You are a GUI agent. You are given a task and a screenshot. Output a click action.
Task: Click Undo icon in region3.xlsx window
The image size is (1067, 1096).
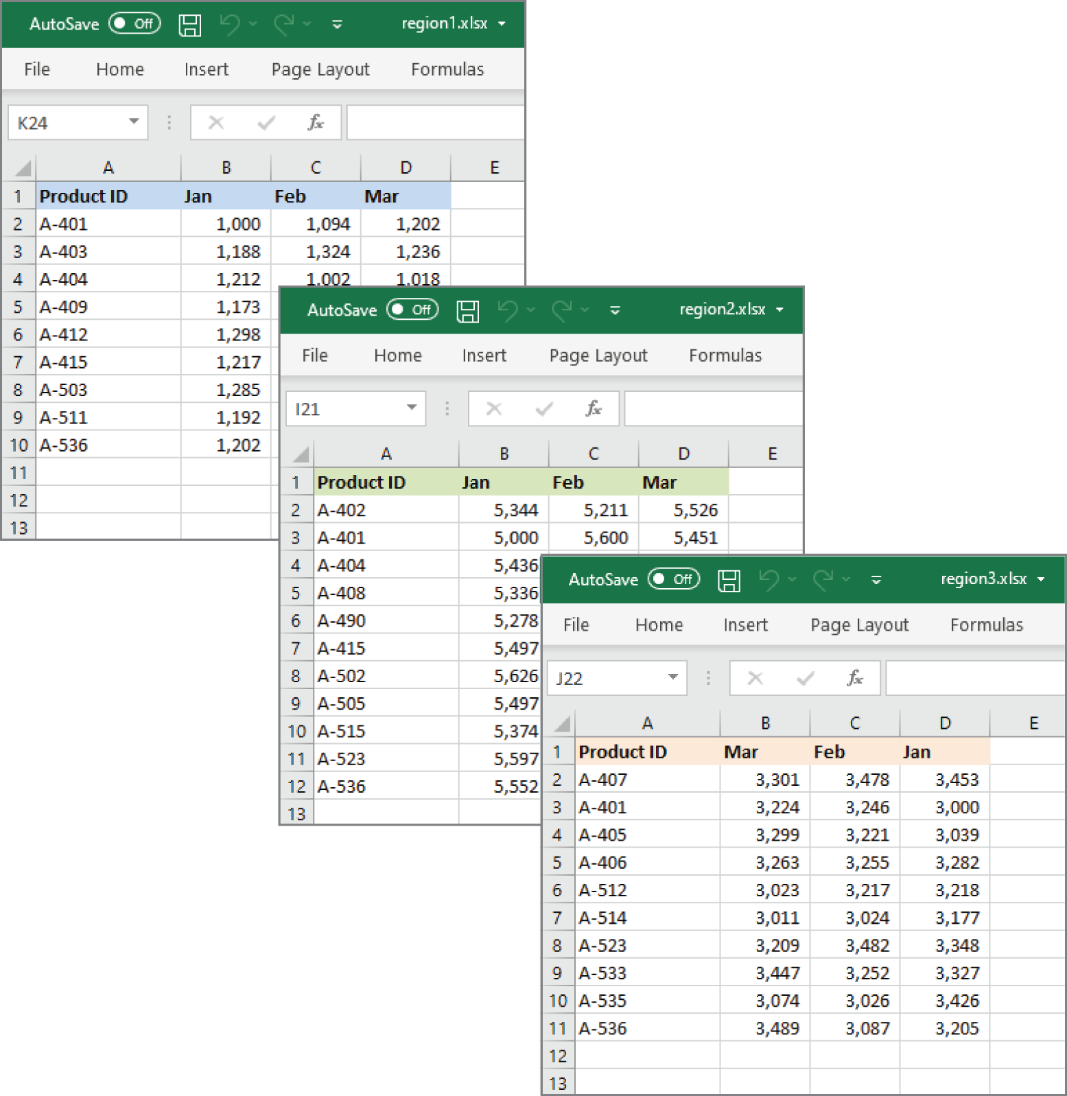point(769,581)
